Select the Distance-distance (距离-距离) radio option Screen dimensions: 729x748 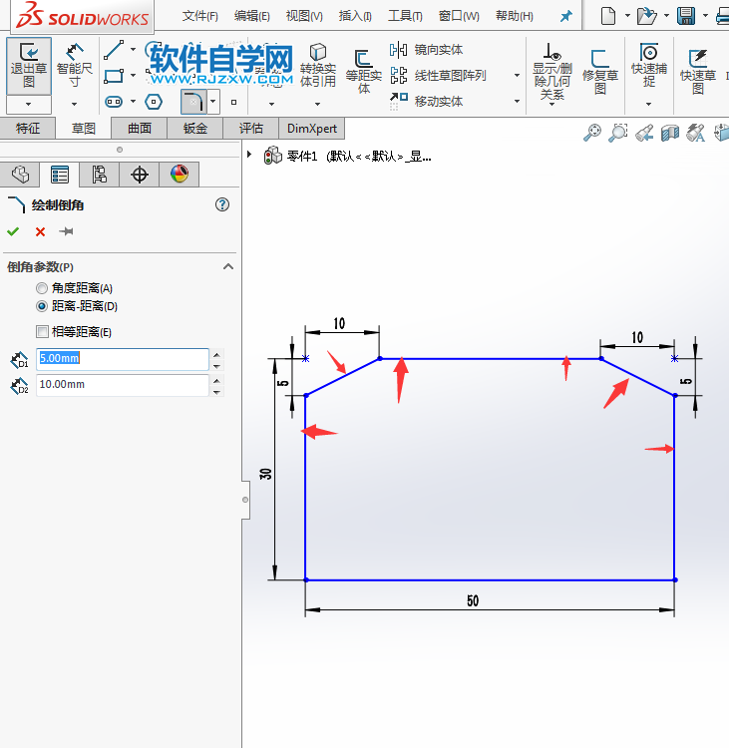pyautogui.click(x=42, y=306)
